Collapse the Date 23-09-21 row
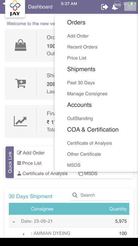Screen dimensions: 138x246 pyautogui.click(x=14, y=222)
